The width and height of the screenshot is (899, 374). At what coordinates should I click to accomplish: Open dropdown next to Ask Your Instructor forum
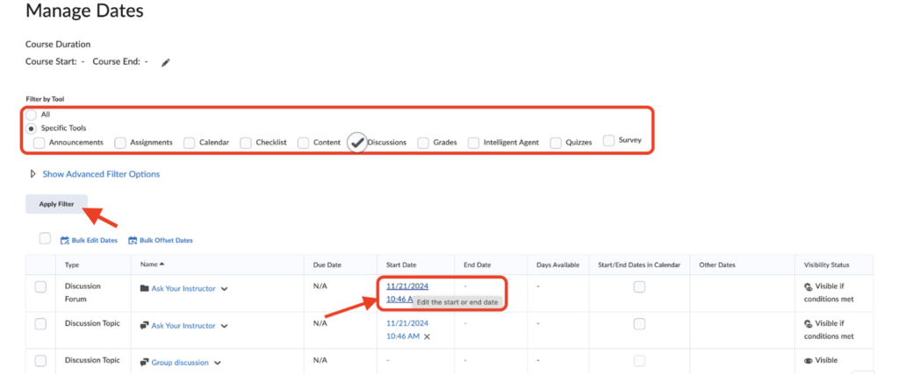[x=225, y=288]
